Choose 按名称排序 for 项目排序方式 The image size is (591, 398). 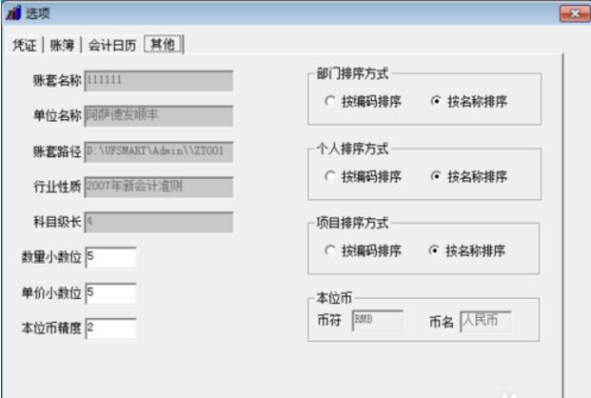[x=436, y=251]
